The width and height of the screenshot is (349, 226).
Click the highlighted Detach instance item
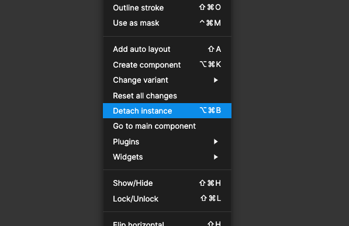(x=167, y=111)
